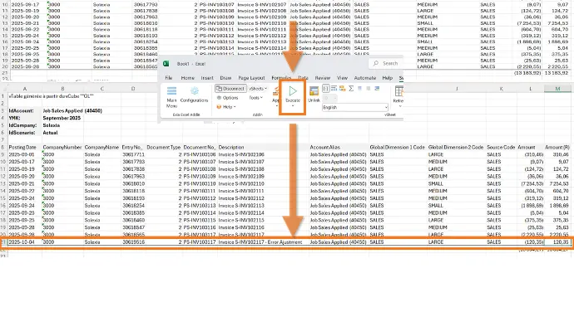The height and width of the screenshot is (322, 574).
Task: Switch to the Review tab
Action: [323, 78]
